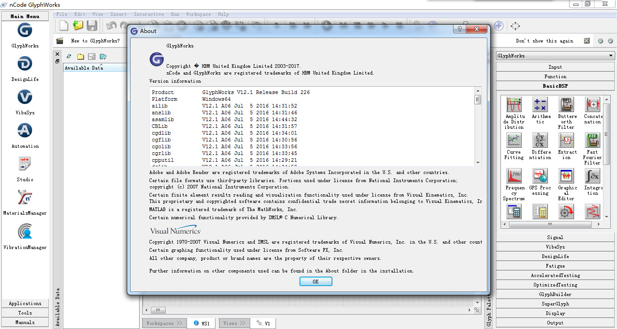Image resolution: width=617 pixels, height=329 pixels.
Task: Switch to the V1 view tab
Action: coord(263,323)
